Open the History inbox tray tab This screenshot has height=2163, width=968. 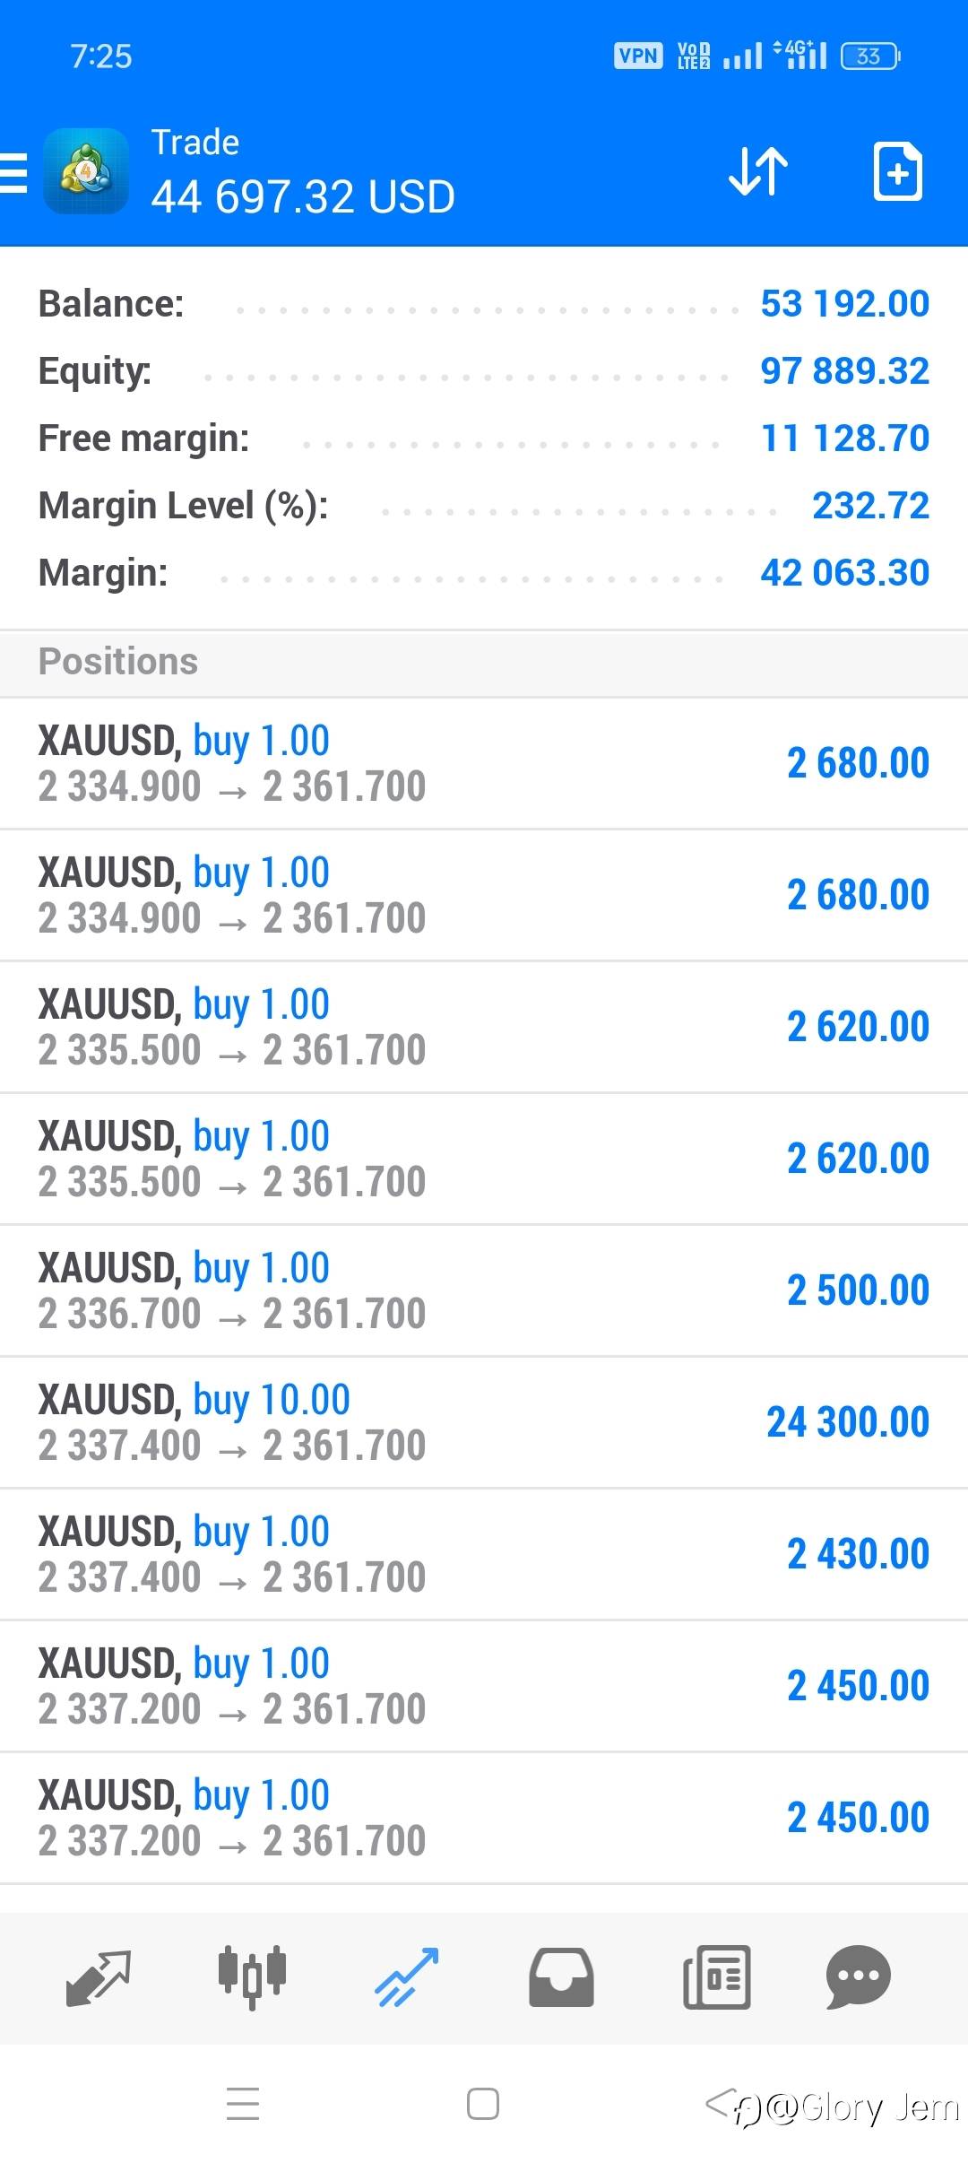(561, 1976)
